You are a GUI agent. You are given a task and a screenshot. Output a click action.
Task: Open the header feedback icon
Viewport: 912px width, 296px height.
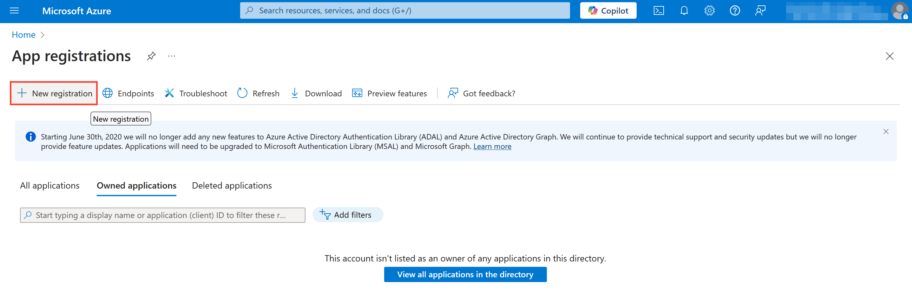pyautogui.click(x=760, y=10)
